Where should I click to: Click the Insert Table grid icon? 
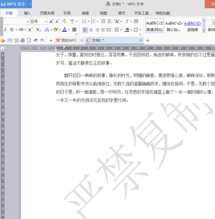coord(136,21)
